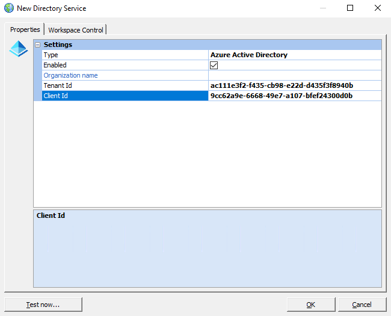The image size is (391, 316).
Task: Confirm with the OK button
Action: (310, 305)
